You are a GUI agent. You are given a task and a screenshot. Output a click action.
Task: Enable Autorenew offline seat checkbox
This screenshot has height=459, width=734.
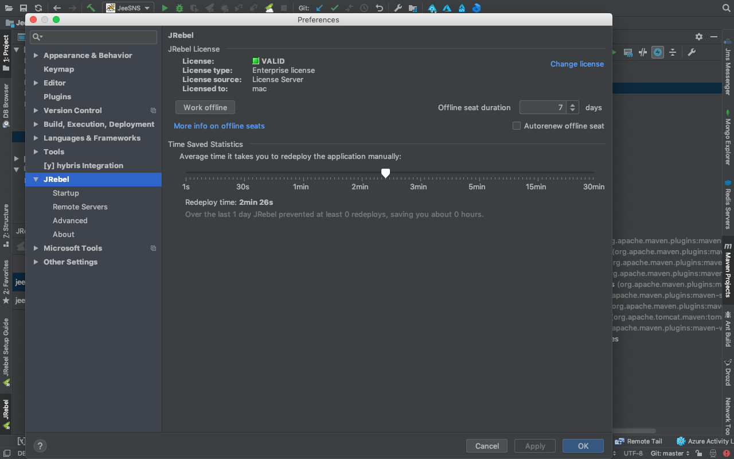tap(517, 126)
